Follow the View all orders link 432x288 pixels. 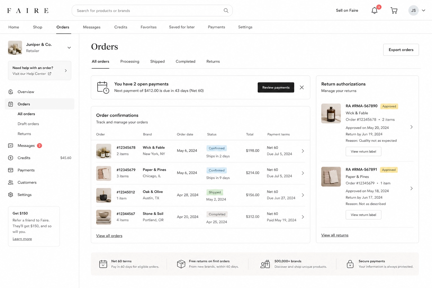point(109,236)
